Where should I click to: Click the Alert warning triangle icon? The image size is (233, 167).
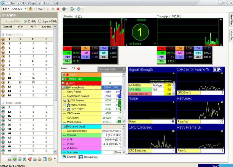67,83
